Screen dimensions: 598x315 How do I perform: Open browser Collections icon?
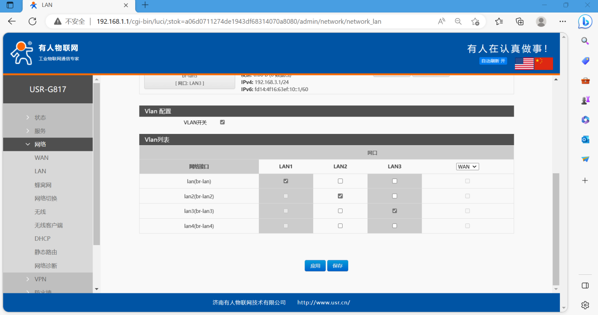520,22
